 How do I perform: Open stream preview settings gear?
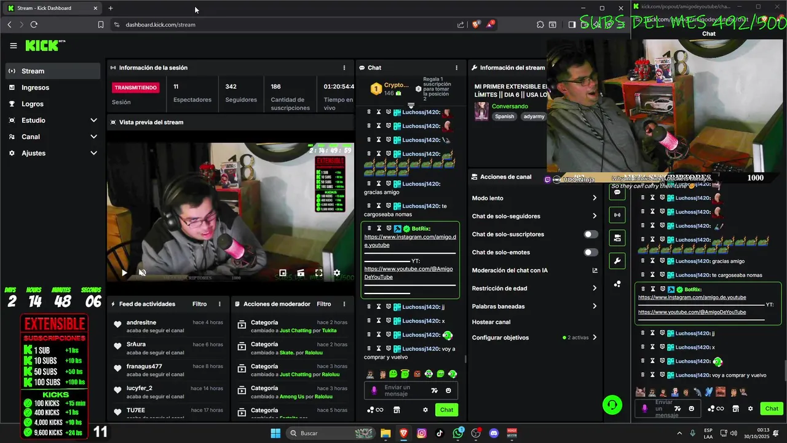(336, 273)
